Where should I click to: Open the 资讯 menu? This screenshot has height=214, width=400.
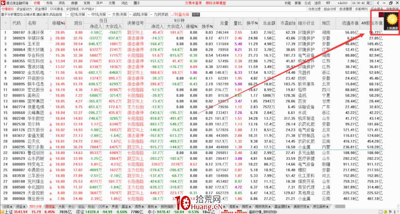click(62, 3)
